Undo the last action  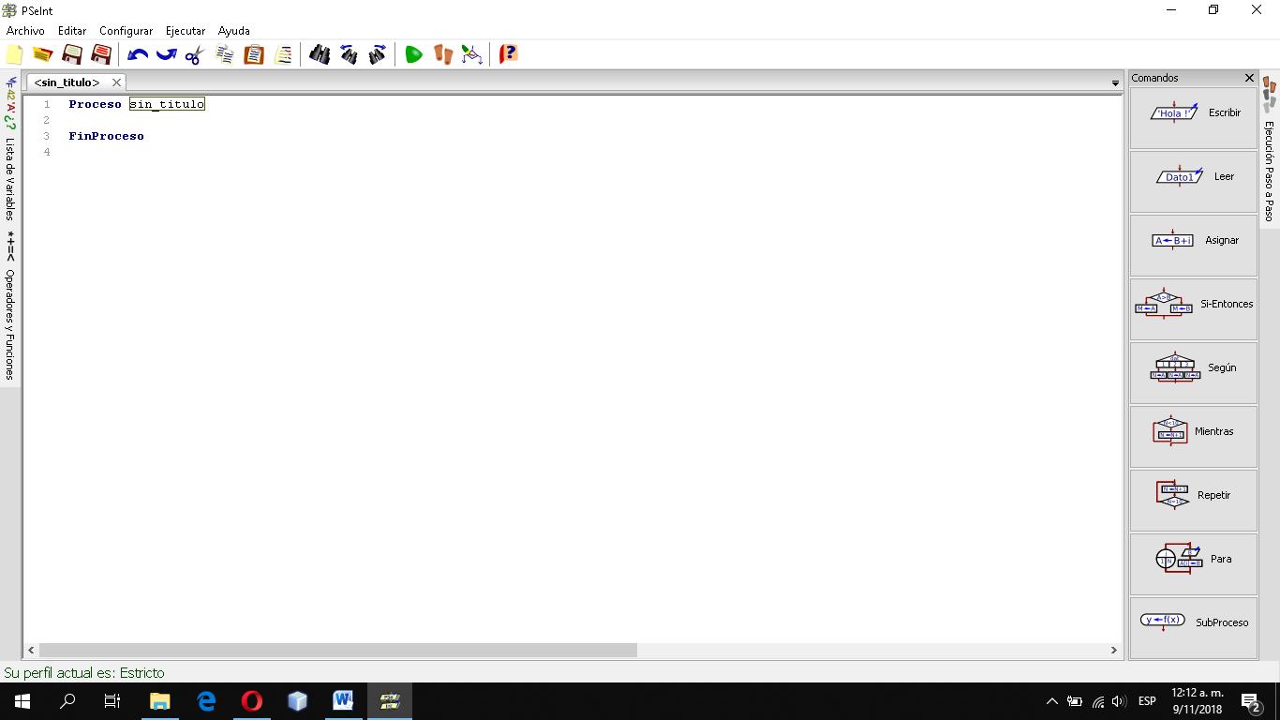pos(138,54)
